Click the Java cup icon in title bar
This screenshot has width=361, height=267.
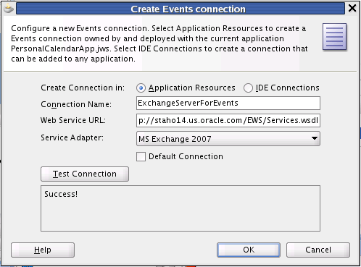(9, 9)
